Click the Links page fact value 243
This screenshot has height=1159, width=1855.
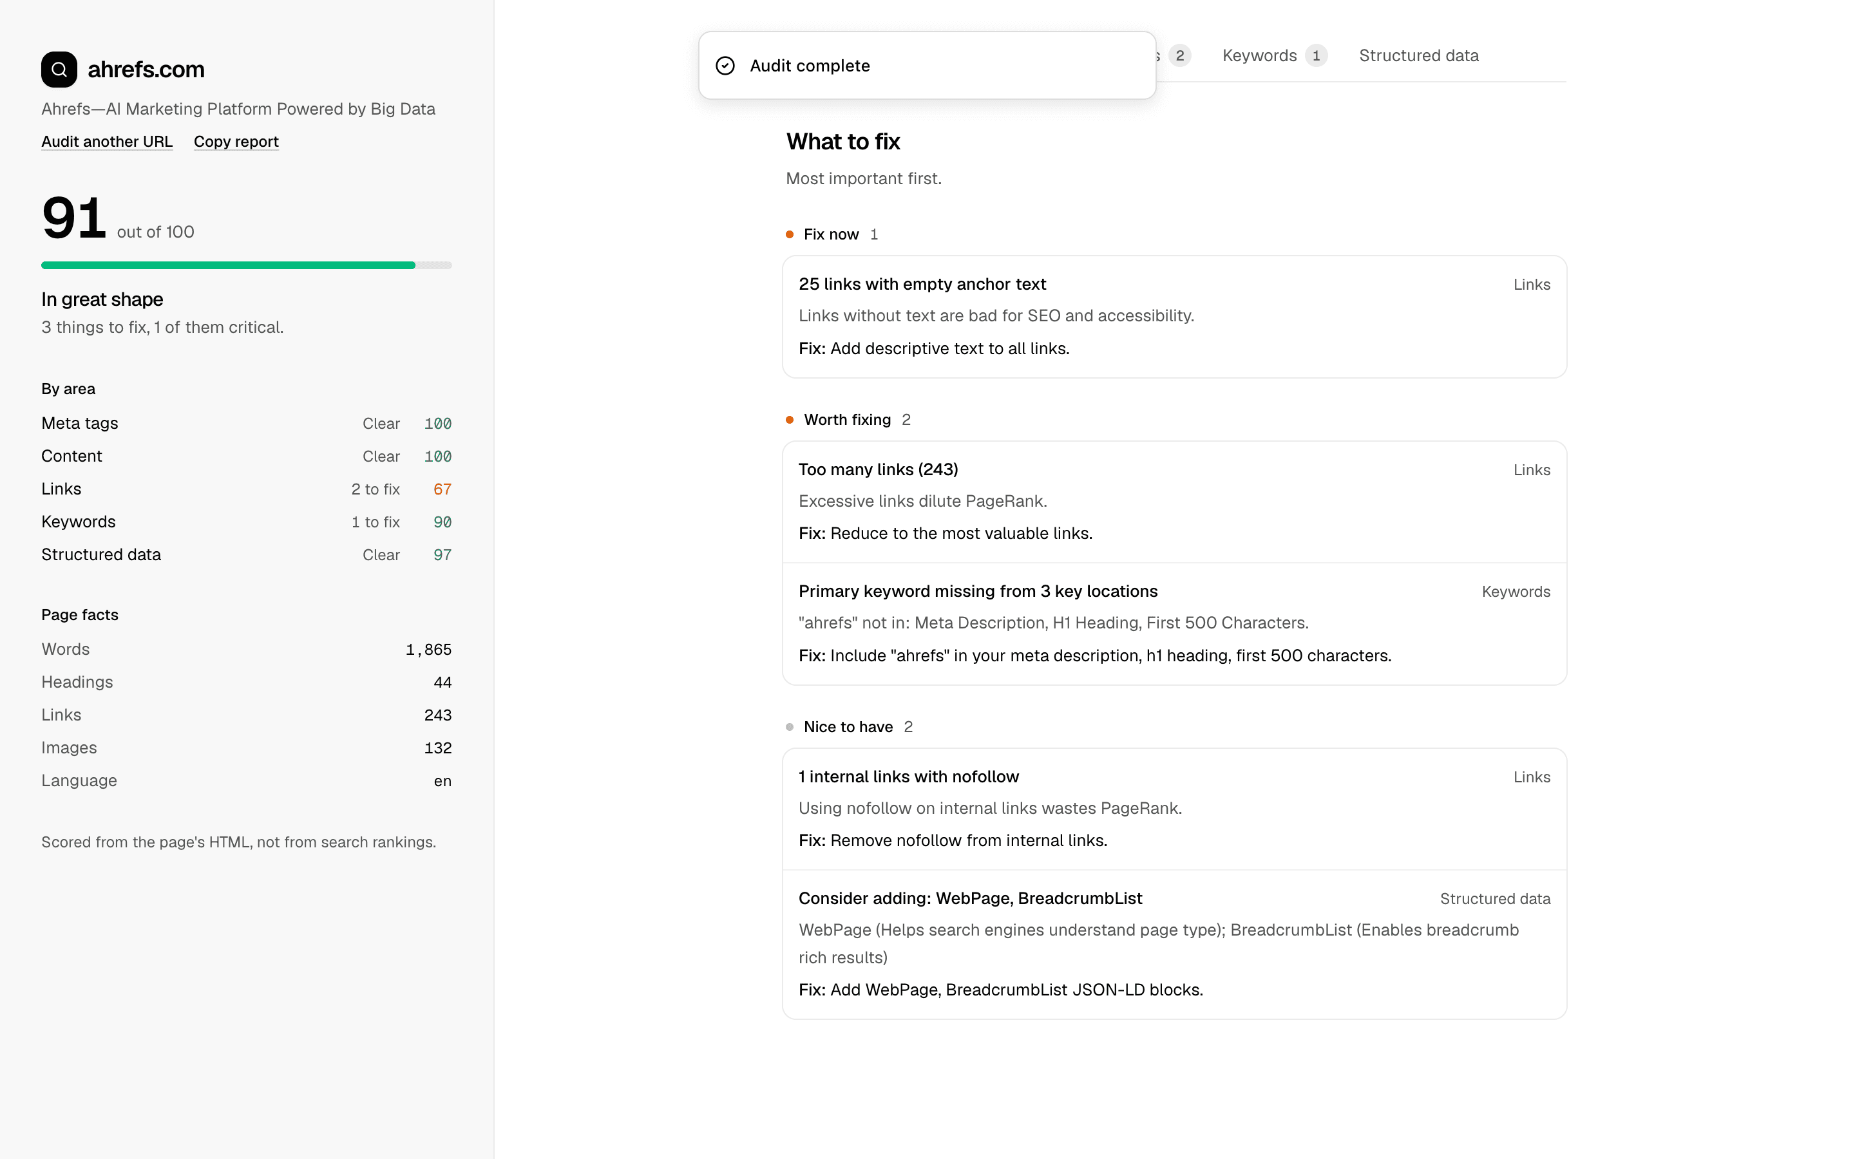pos(438,715)
